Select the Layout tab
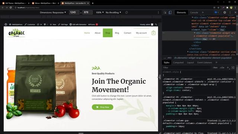 click(190, 63)
